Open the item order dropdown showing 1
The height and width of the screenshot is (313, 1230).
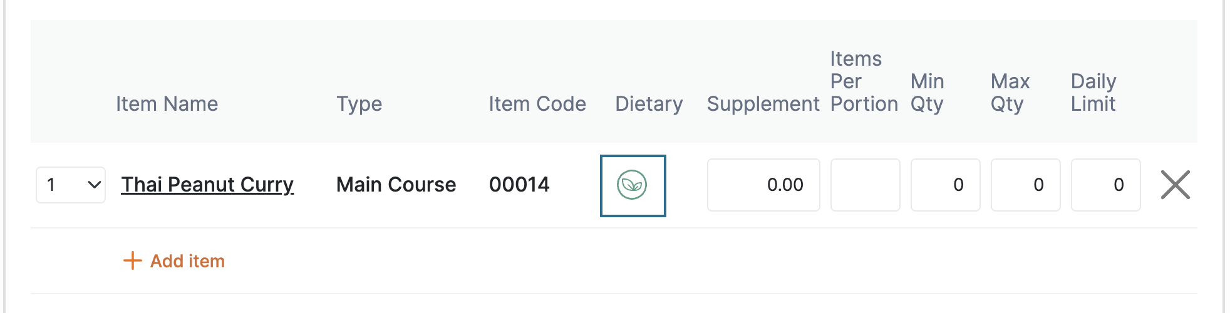click(x=71, y=185)
